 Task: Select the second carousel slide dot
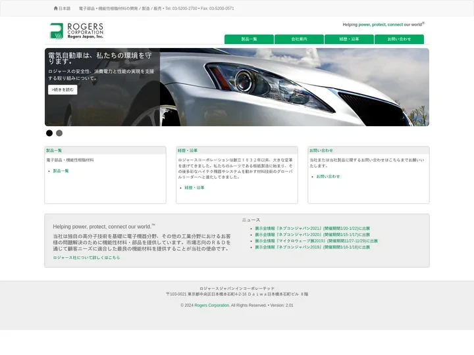click(59, 133)
